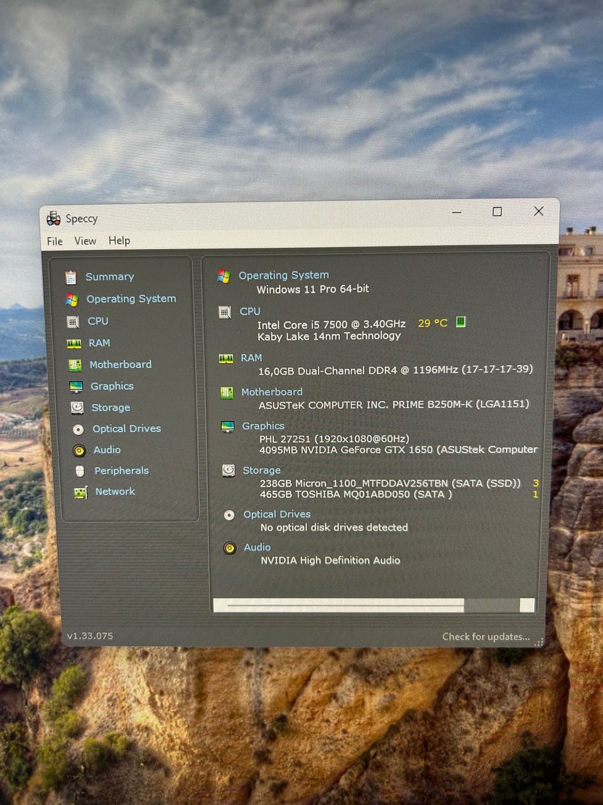
Task: Click the green CPU temperature indicator icon
Action: pos(460,322)
